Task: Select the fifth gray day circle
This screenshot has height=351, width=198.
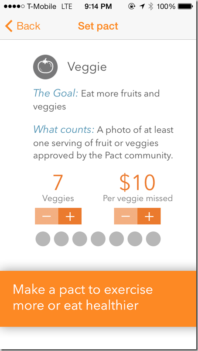Action: (x=116, y=239)
